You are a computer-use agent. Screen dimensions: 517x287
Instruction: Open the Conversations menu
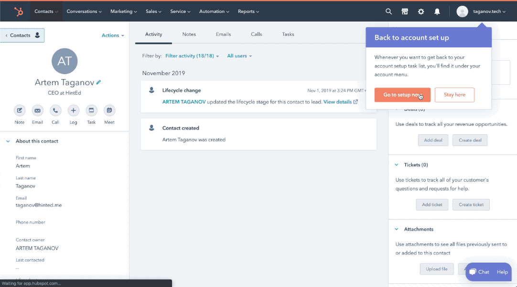pos(84,11)
